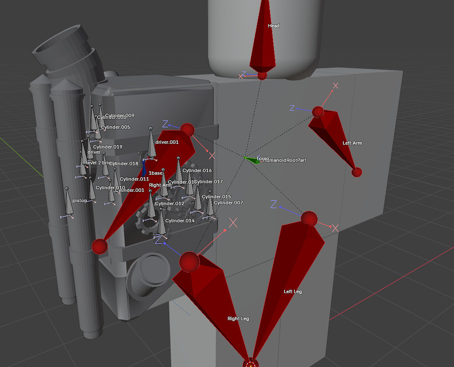454x367 pixels.
Task: Select the Right Arm bone label
Action: click(160, 185)
